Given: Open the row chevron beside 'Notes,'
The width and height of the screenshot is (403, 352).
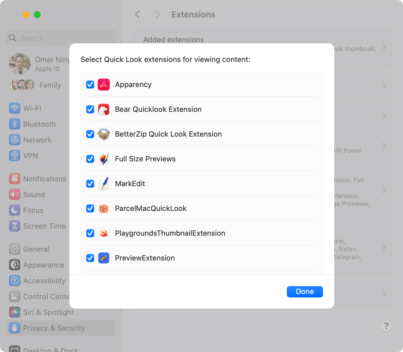Looking at the screenshot, I should (x=384, y=248).
